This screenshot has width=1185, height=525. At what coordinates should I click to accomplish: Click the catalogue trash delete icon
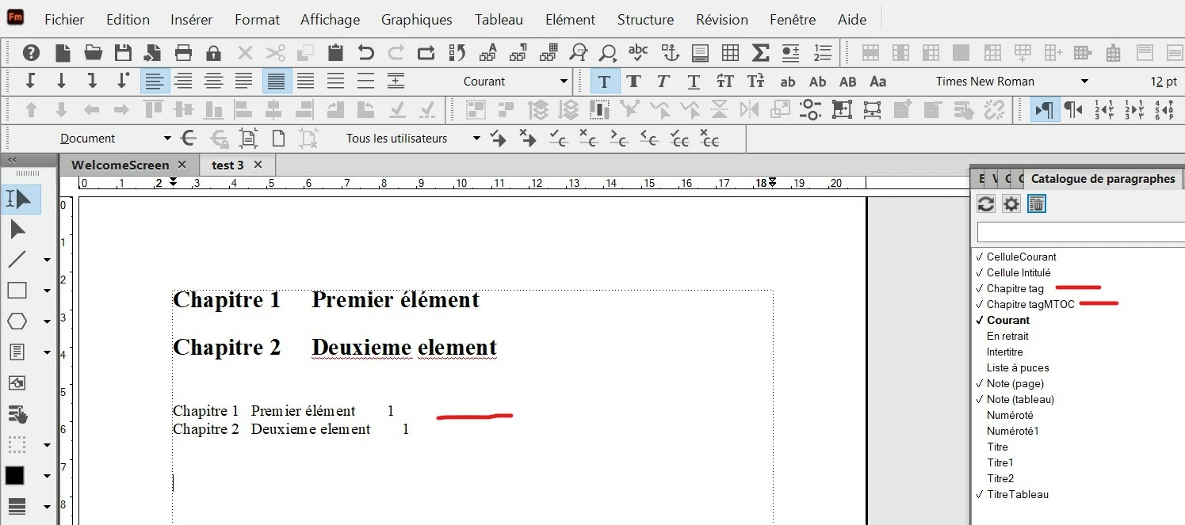click(1037, 204)
